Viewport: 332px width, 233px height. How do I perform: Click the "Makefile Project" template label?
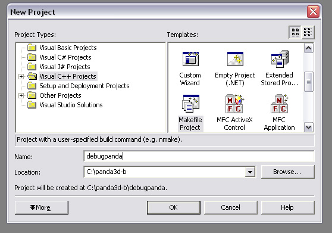click(x=190, y=123)
